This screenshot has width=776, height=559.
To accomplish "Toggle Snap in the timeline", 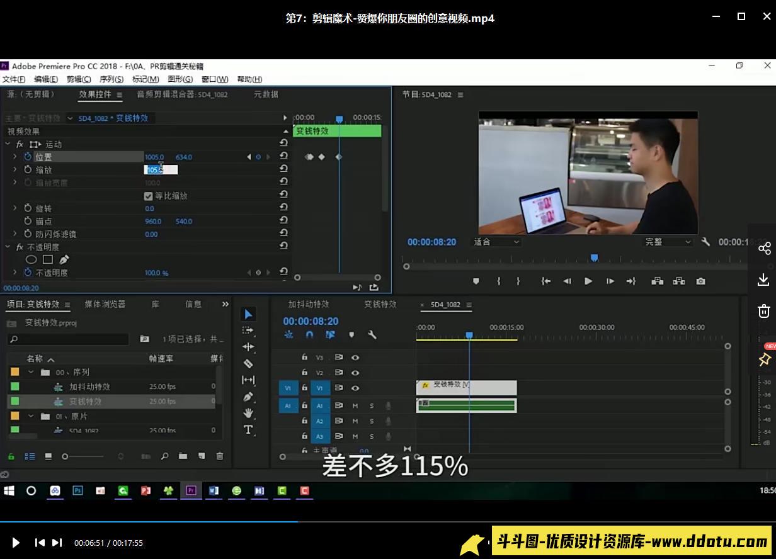I will click(x=309, y=335).
